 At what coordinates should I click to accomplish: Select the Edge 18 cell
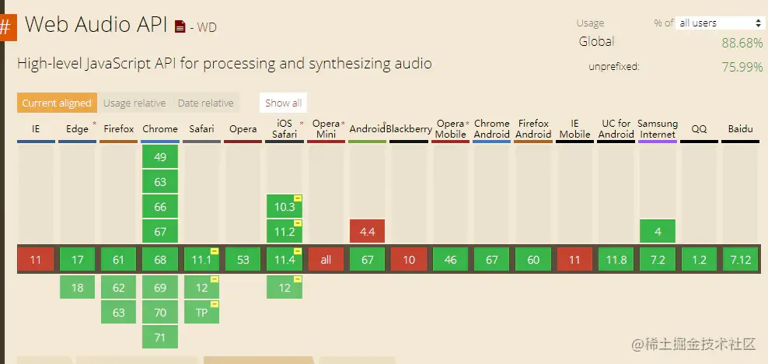(78, 287)
